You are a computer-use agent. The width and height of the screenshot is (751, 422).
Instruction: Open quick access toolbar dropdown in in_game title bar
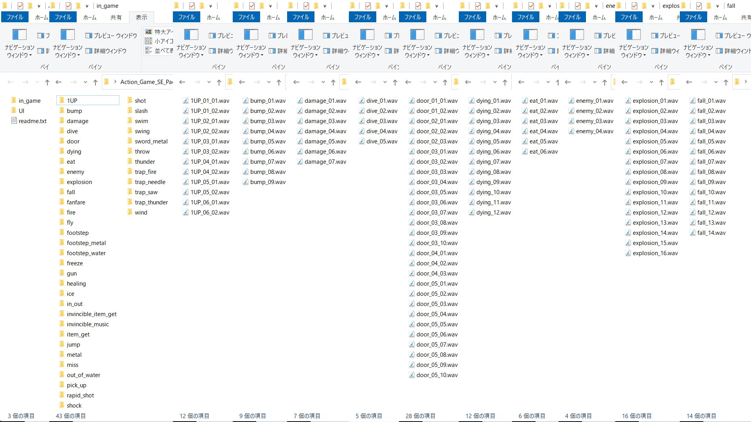coord(87,6)
